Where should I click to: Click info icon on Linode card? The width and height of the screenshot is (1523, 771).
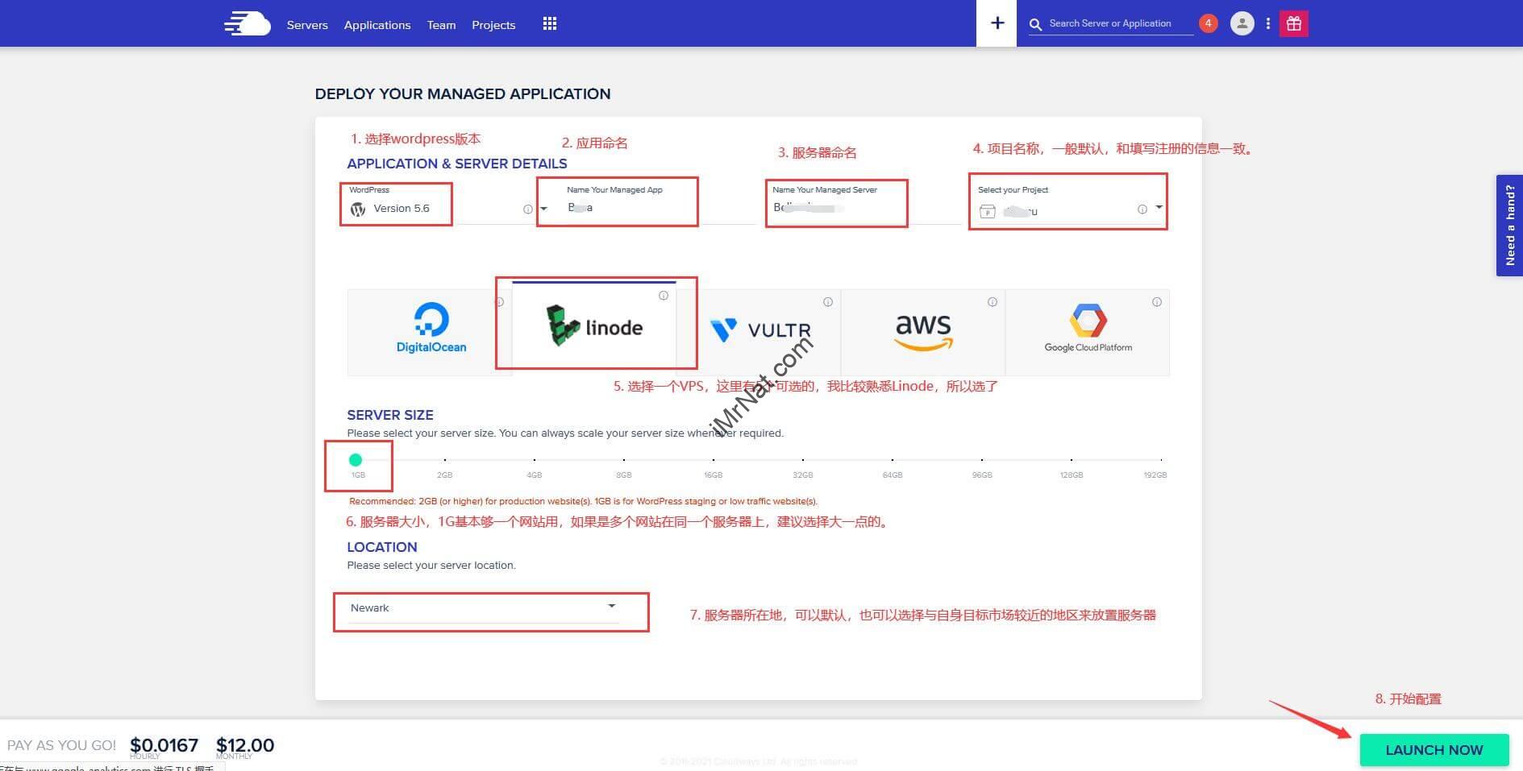coord(664,296)
